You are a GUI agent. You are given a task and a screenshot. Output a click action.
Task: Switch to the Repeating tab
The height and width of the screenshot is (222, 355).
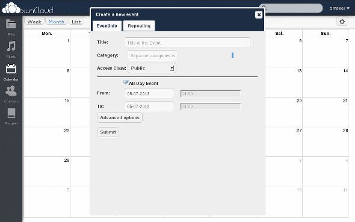point(139,26)
